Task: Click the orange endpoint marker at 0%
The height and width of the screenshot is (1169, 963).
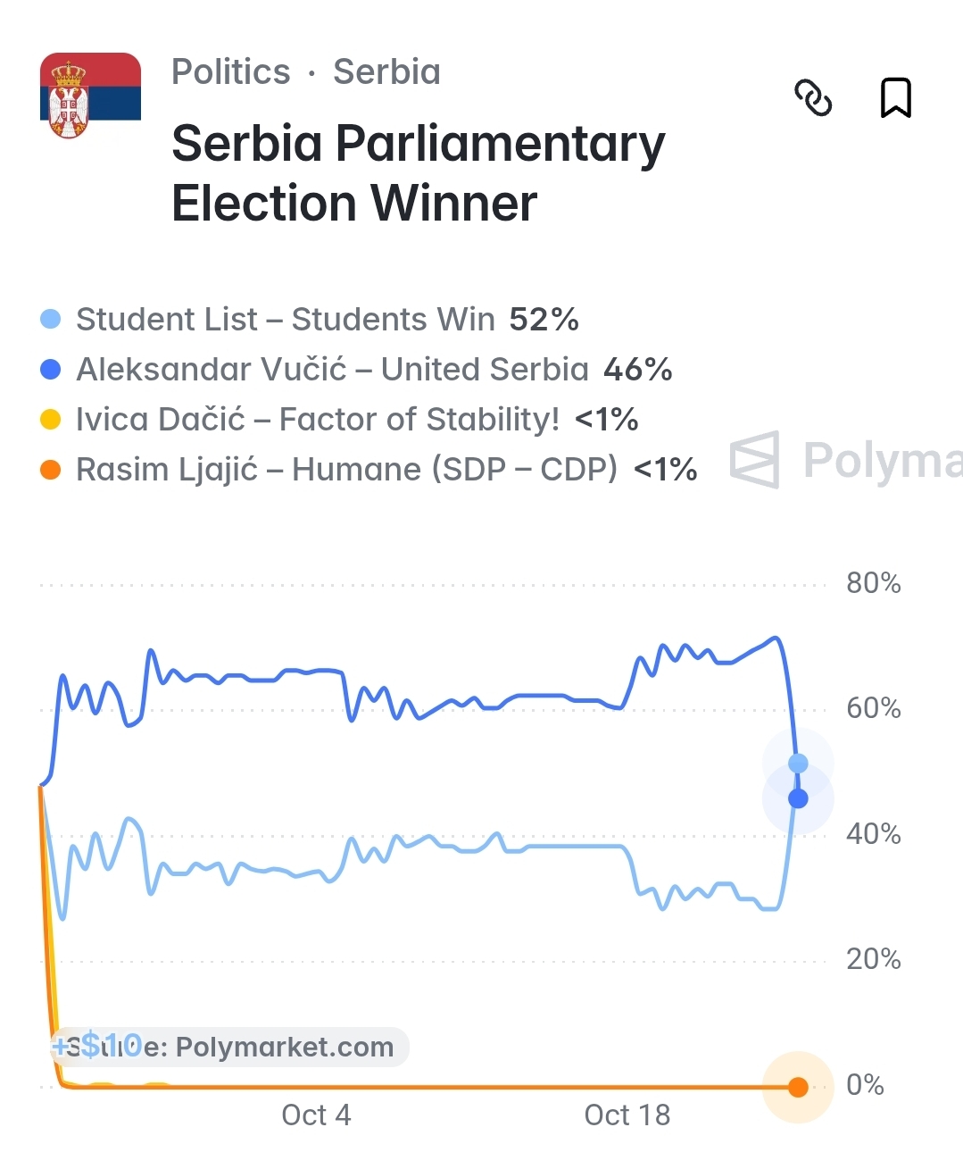Action: point(798,1087)
